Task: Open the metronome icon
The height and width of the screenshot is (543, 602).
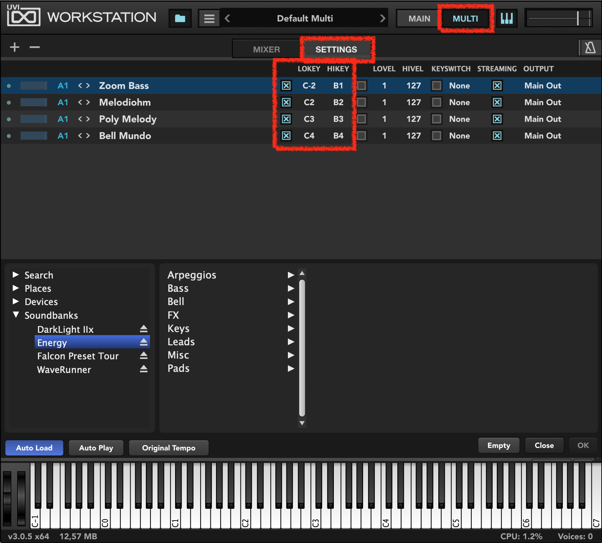Action: coord(590,48)
